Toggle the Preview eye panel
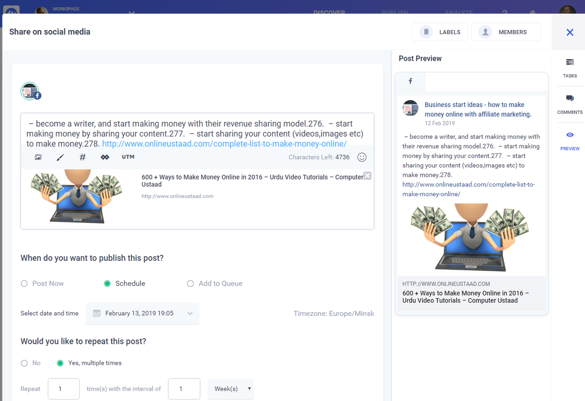585x401 pixels. [569, 141]
